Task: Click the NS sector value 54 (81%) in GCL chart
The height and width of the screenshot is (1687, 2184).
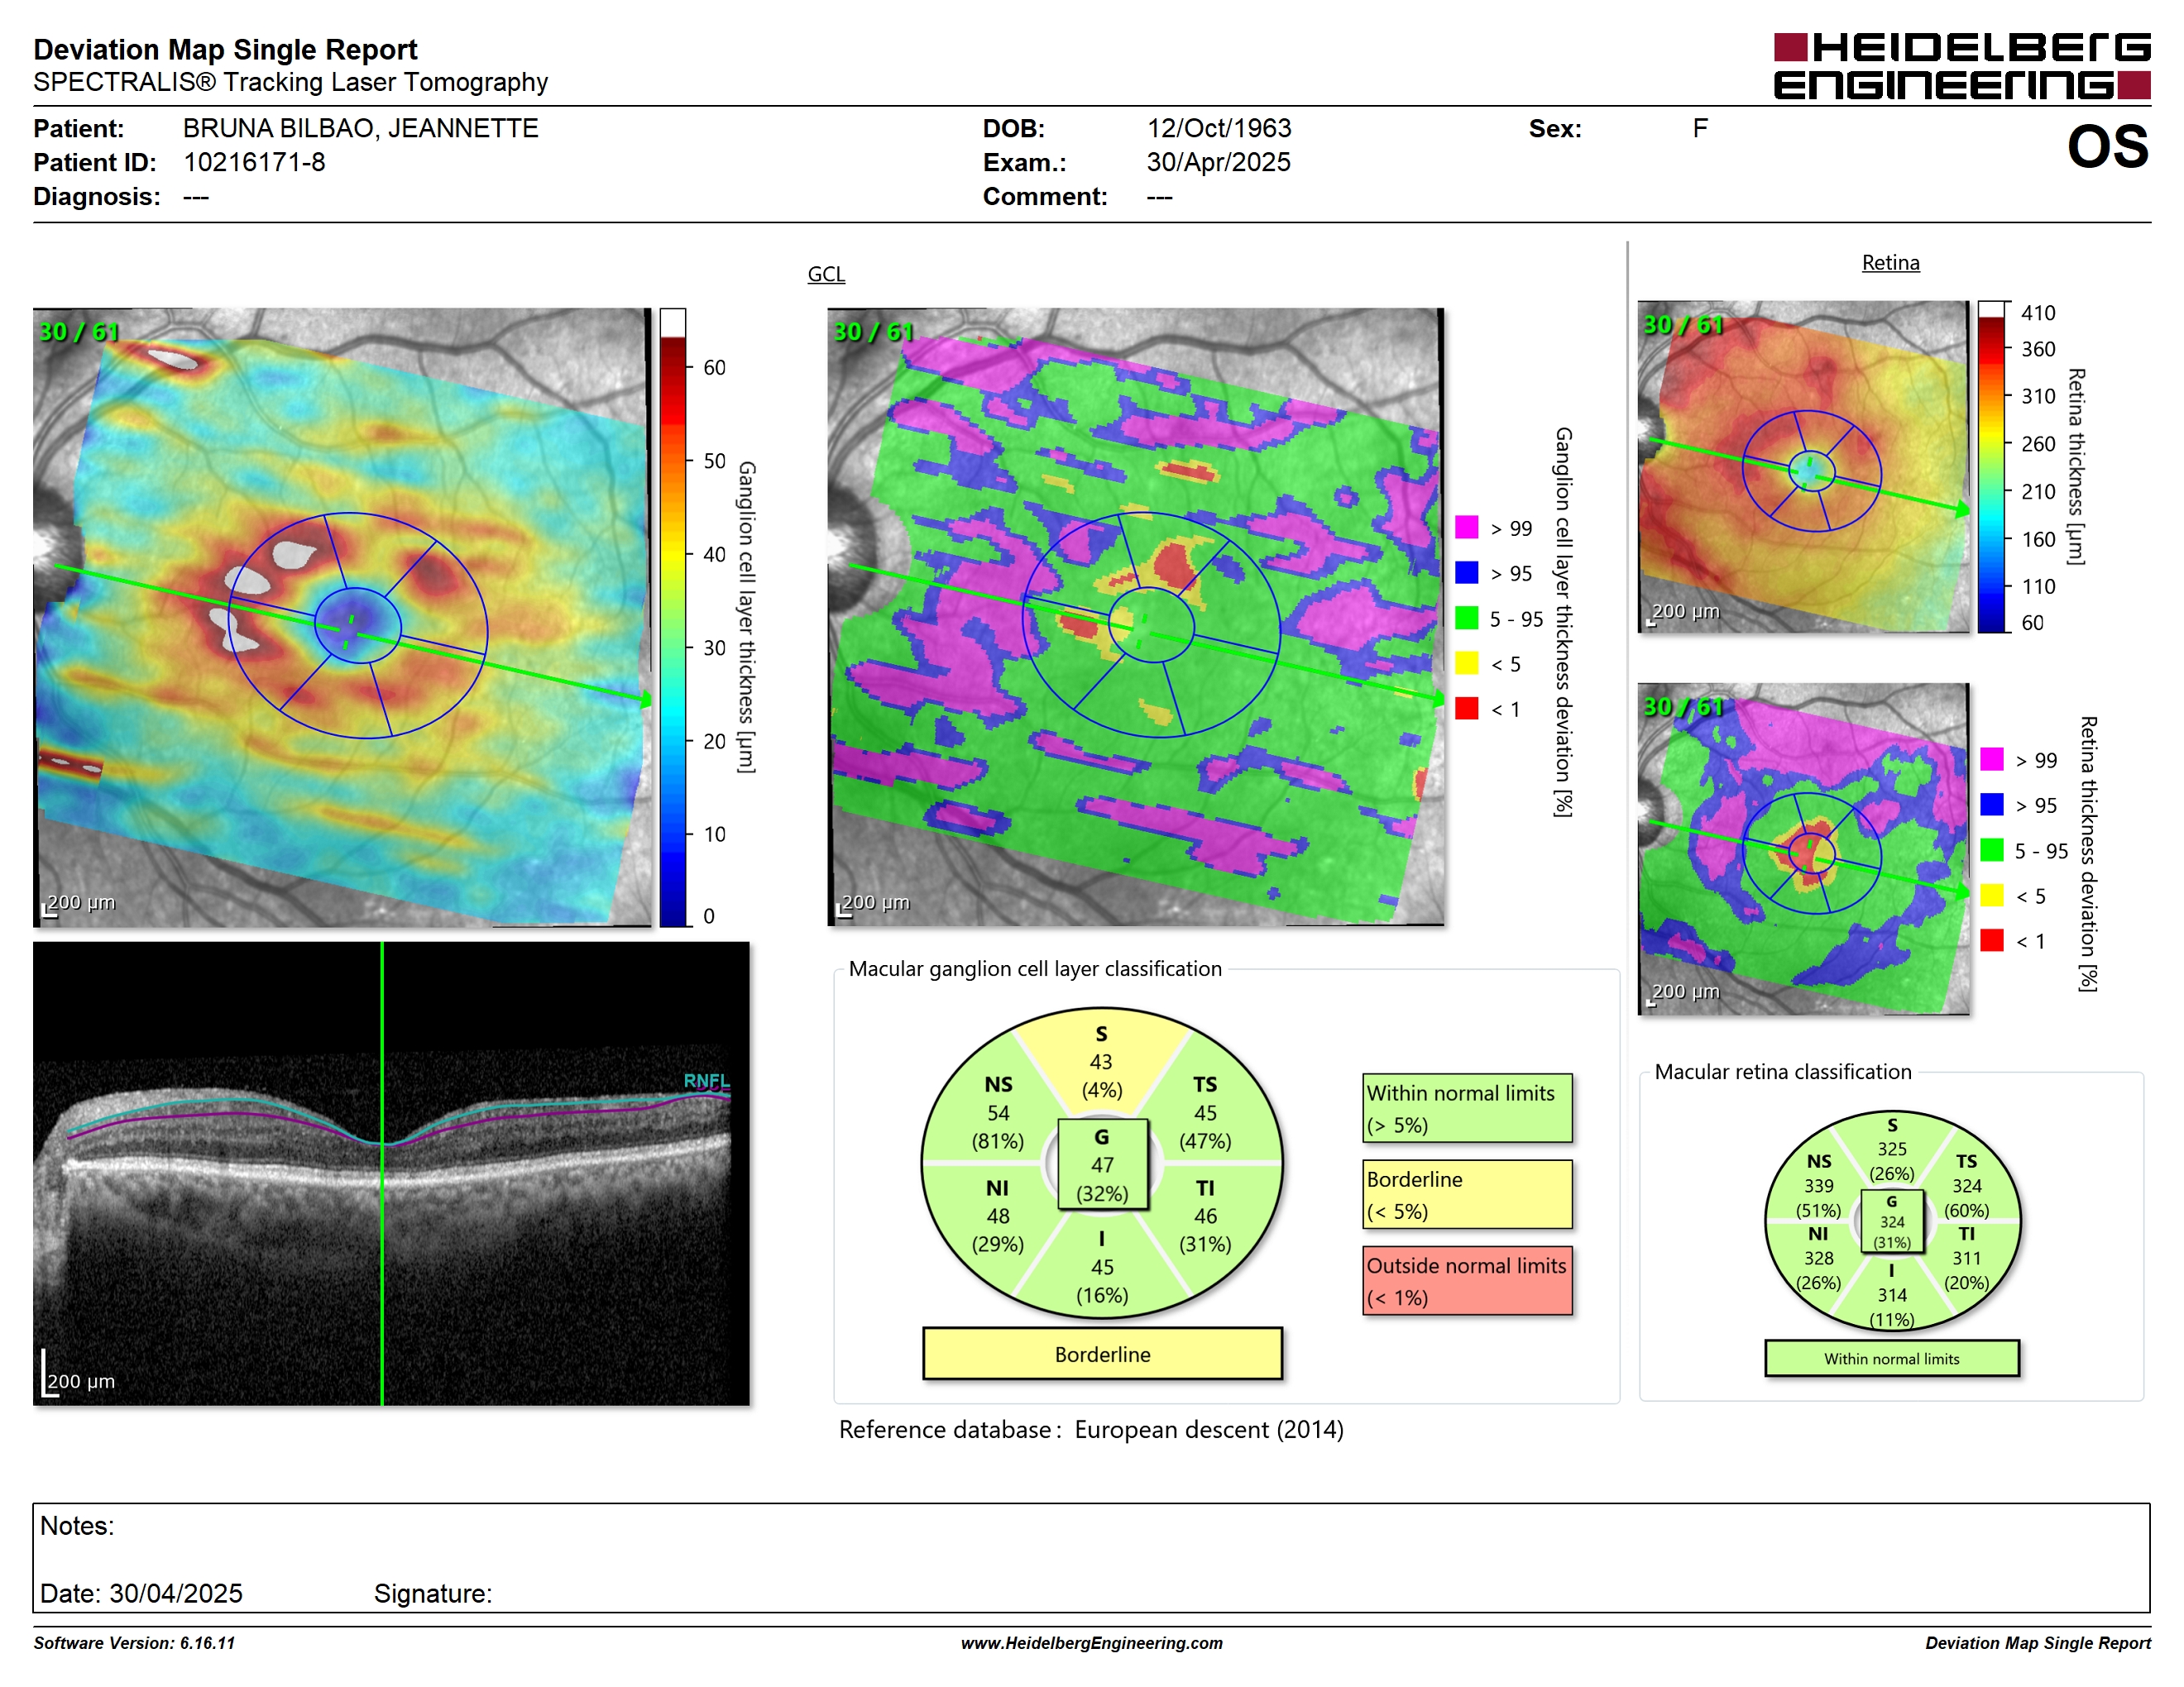Action: point(998,1113)
